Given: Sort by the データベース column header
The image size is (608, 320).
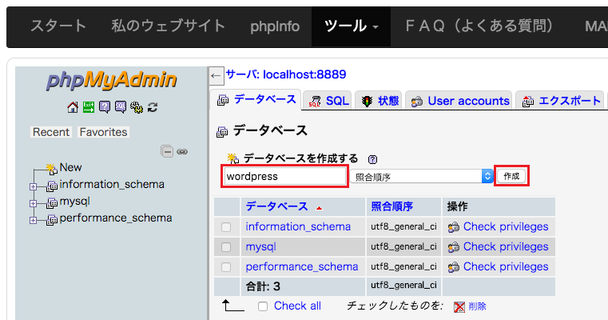Looking at the screenshot, I should coord(277,206).
